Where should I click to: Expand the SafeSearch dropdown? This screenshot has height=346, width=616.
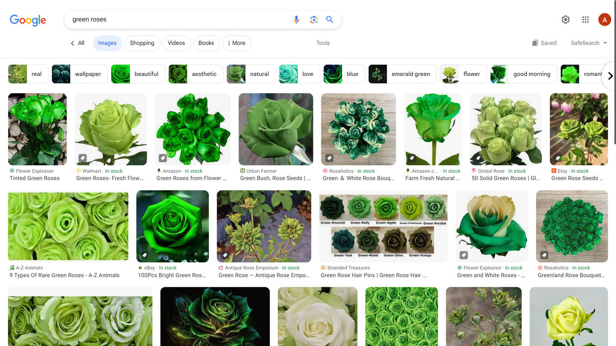pyautogui.click(x=589, y=43)
